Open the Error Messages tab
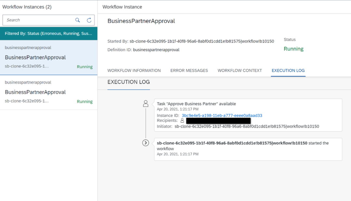This screenshot has height=201, width=351. click(x=189, y=70)
